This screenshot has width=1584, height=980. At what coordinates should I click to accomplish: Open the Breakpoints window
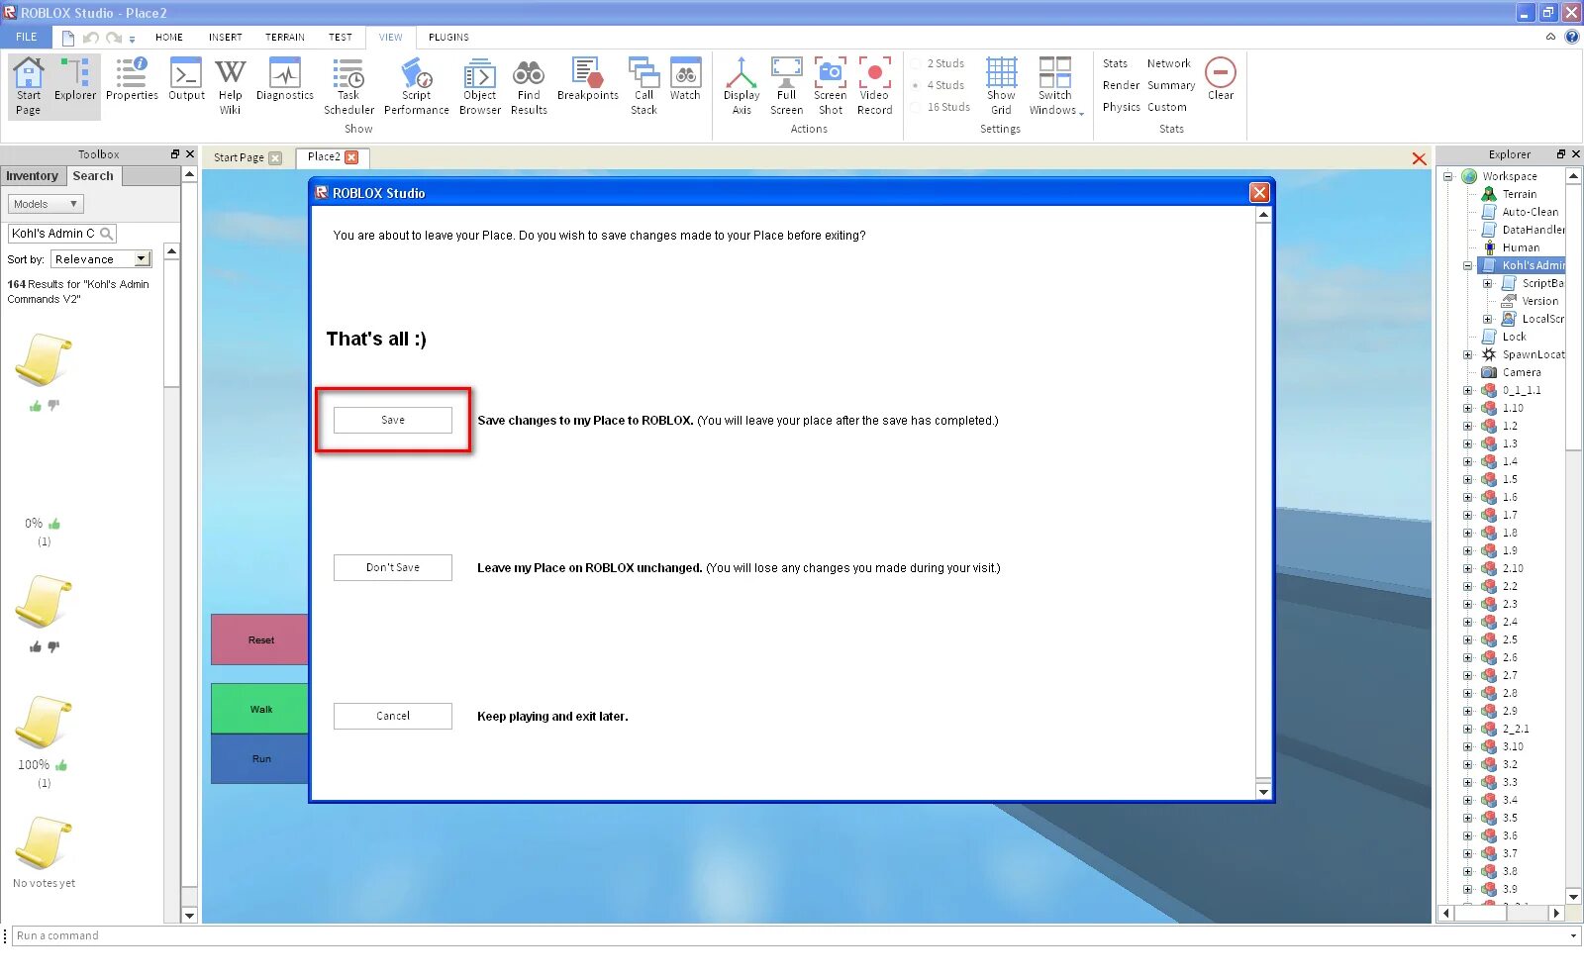(587, 79)
